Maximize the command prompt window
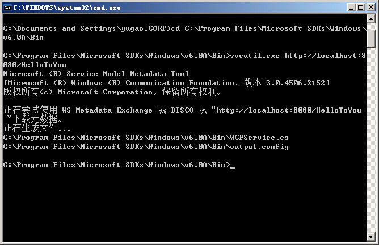The image size is (379, 245). pos(361,7)
